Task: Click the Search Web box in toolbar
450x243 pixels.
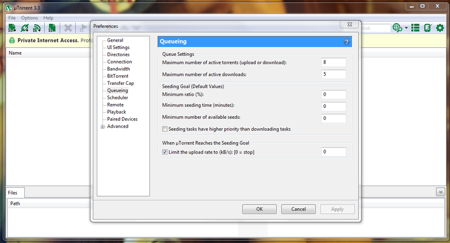Action: coord(376,28)
